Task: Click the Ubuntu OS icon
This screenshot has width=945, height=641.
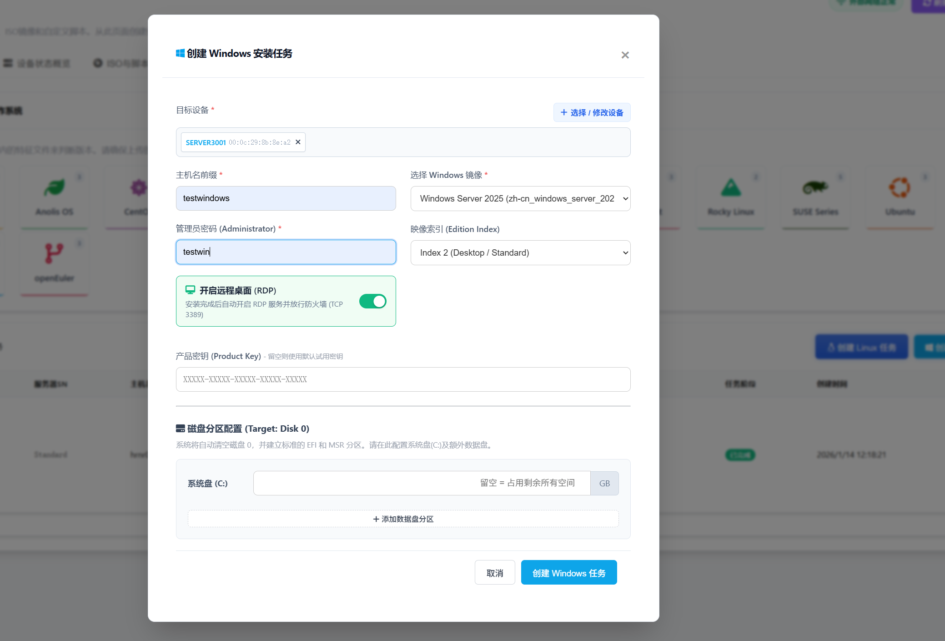Action: tap(899, 188)
